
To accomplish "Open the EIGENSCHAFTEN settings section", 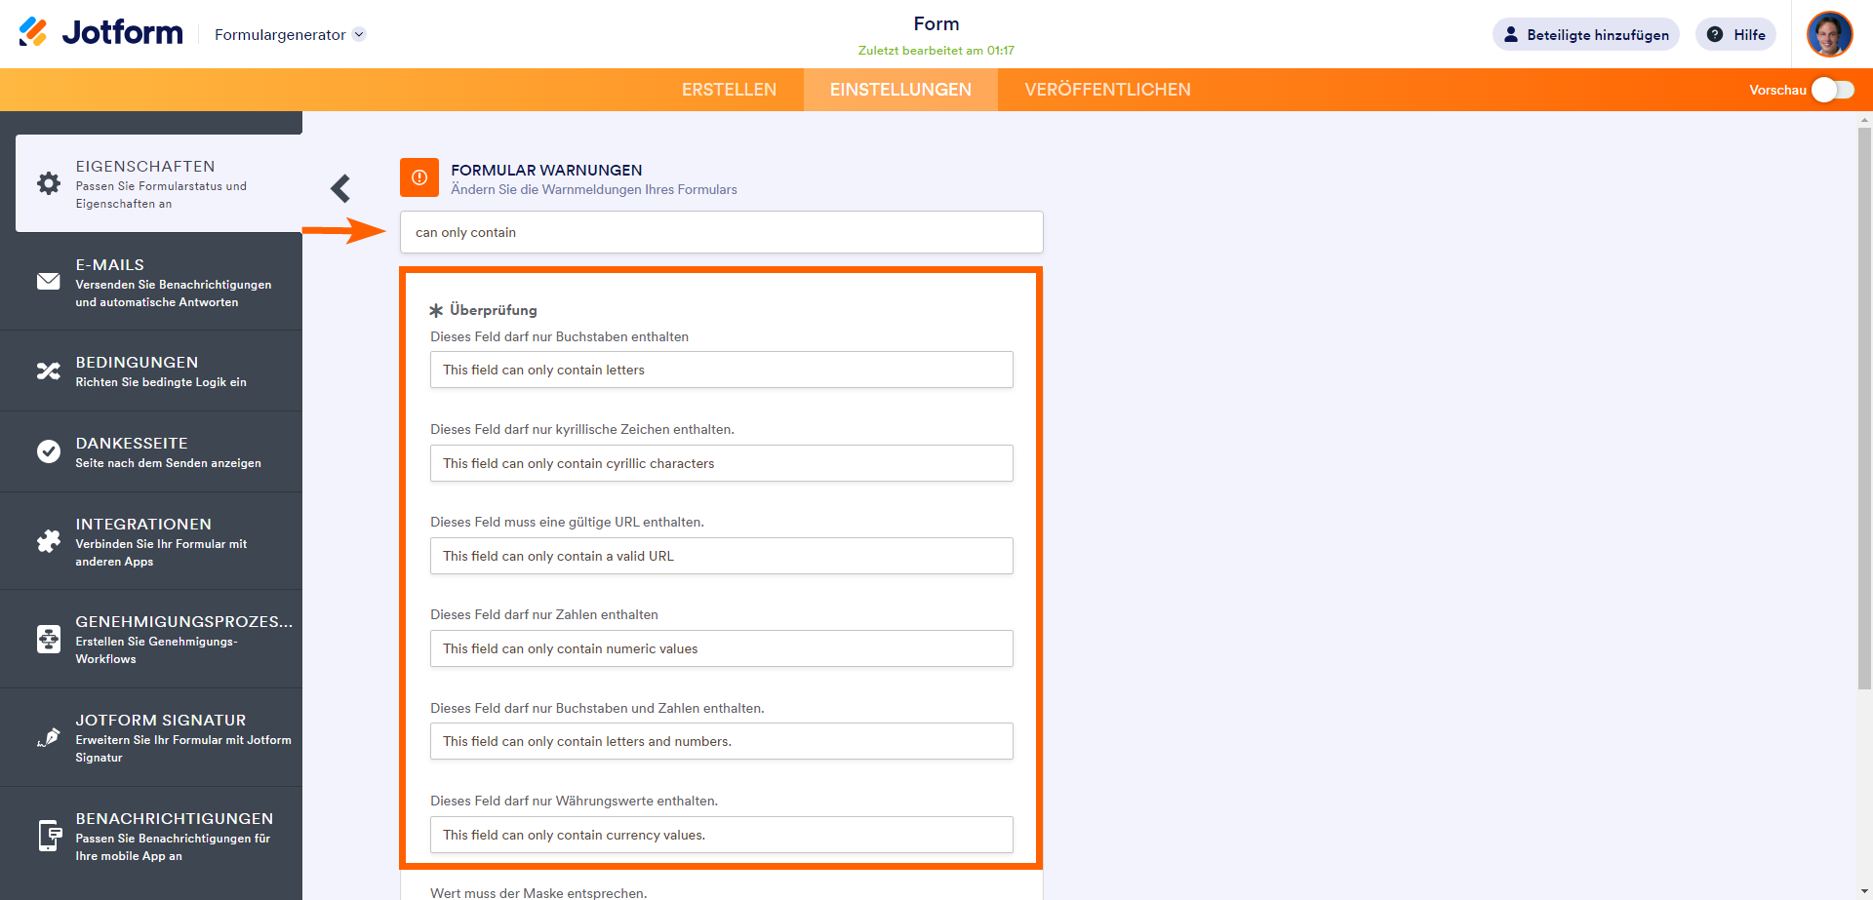I will pyautogui.click(x=159, y=183).
